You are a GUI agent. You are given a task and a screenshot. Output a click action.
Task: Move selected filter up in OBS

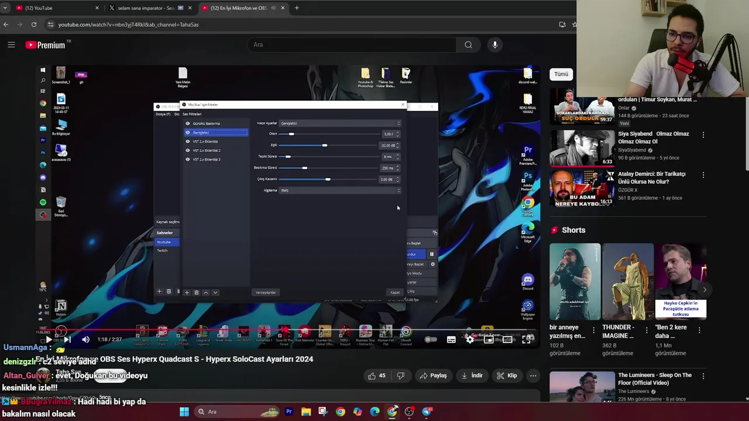205,292
